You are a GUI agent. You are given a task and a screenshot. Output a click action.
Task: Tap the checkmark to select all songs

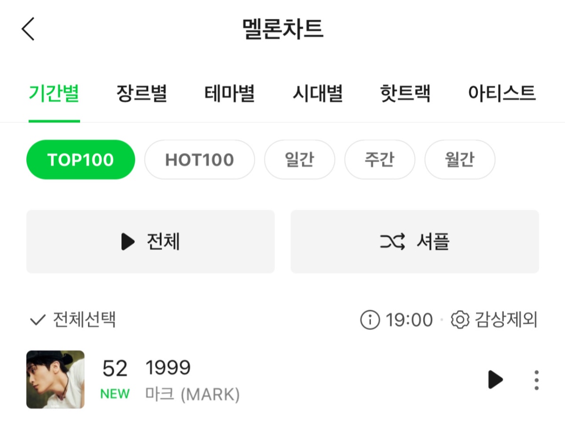point(37,321)
